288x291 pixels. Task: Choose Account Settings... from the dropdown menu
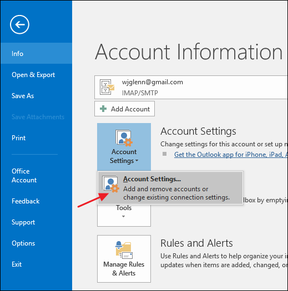(x=170, y=188)
